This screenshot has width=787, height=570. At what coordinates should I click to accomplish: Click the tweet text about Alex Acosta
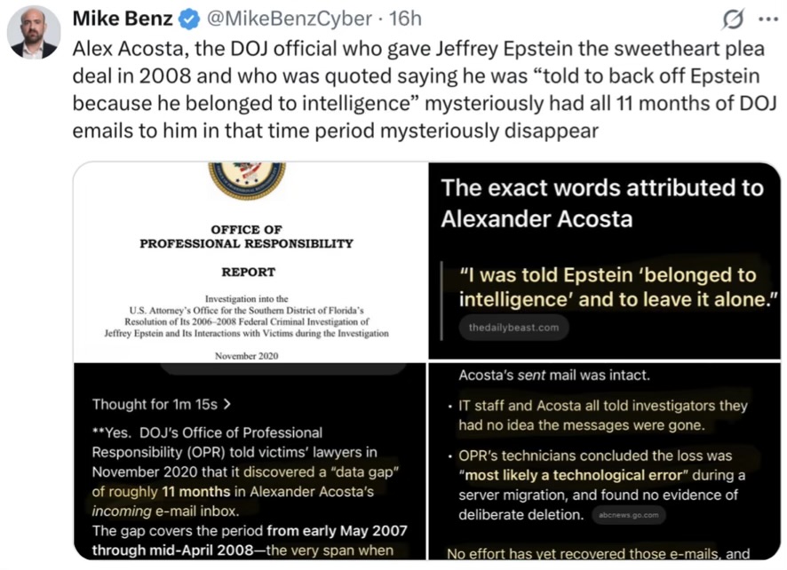tap(425, 90)
